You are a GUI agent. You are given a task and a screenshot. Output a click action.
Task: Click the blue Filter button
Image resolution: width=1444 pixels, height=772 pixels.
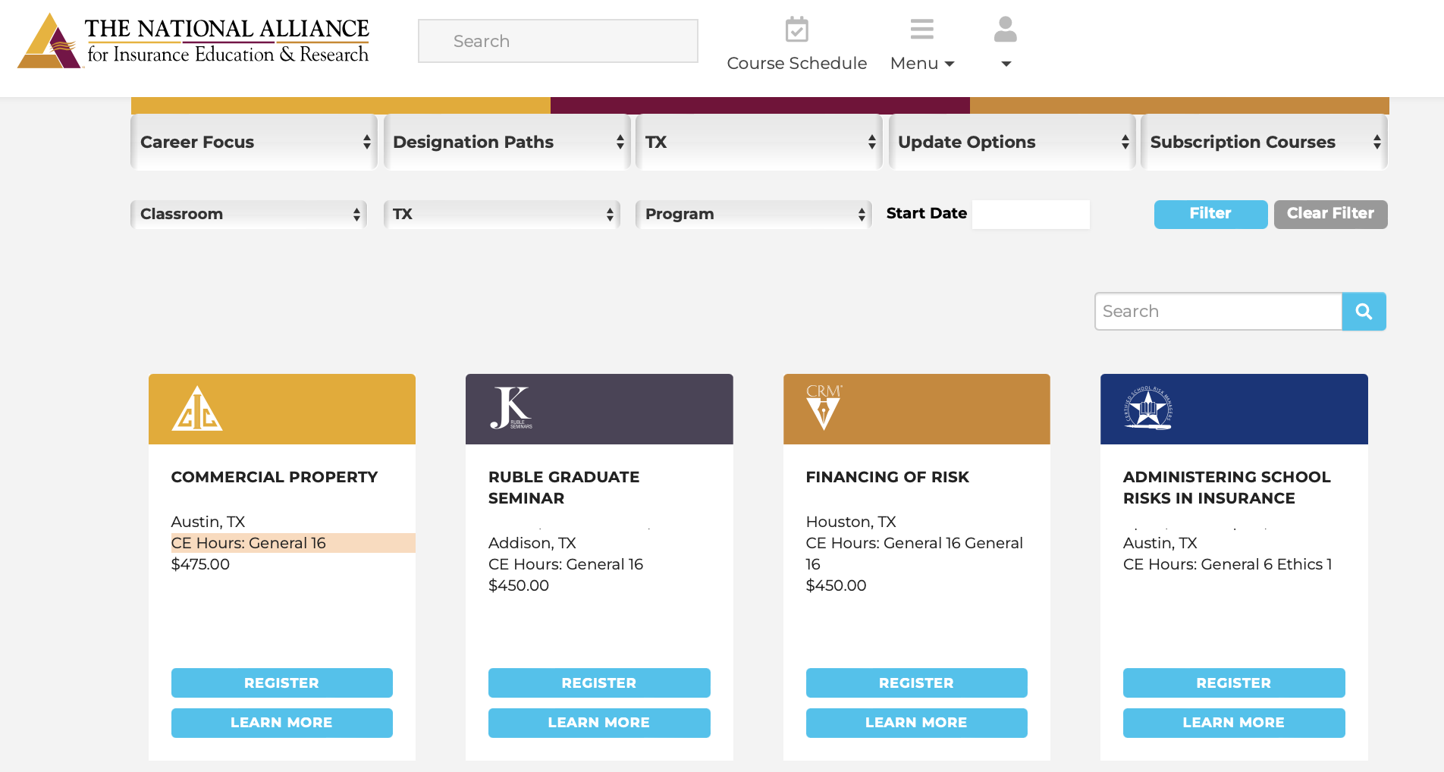(1210, 214)
